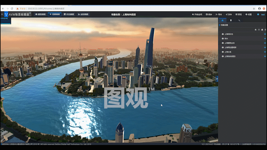The width and height of the screenshot is (267, 150).
Task: Click the 升级空间 button
Action: click(x=197, y=14)
